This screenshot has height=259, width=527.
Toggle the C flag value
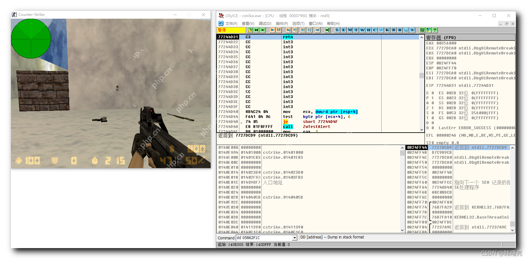coord(433,93)
